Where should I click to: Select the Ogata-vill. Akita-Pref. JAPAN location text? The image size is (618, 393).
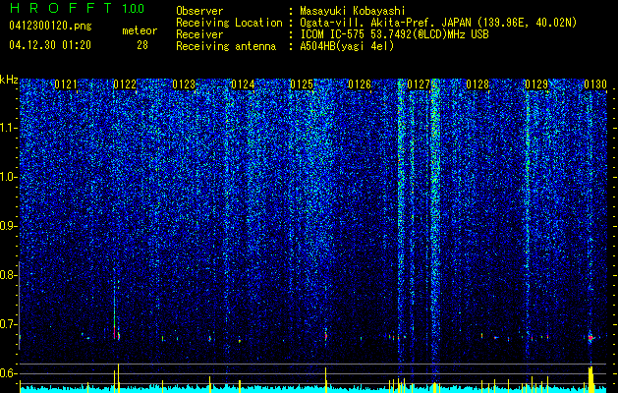pyautogui.click(x=438, y=23)
